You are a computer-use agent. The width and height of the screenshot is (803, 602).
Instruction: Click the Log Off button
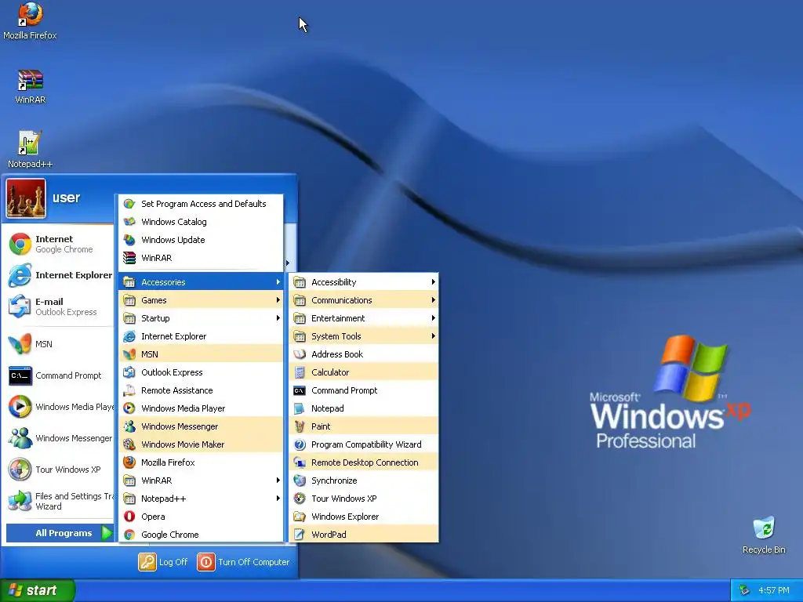163,562
